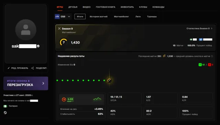The width and height of the screenshot is (220, 125).
Task: Switch to the Лиги sub-tab
Action: (x=138, y=16)
